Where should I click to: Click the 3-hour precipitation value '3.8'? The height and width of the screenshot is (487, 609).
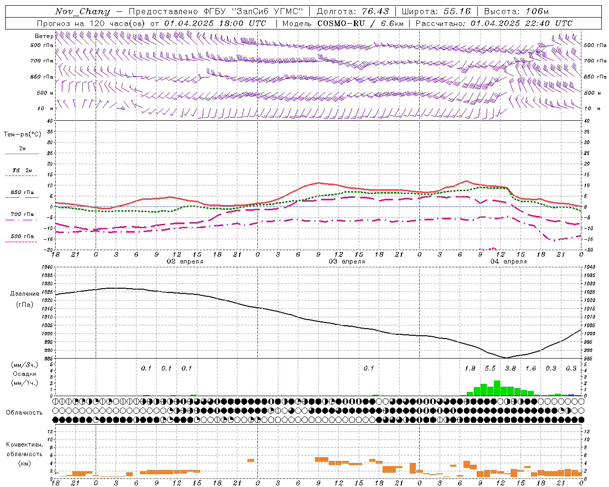[511, 369]
